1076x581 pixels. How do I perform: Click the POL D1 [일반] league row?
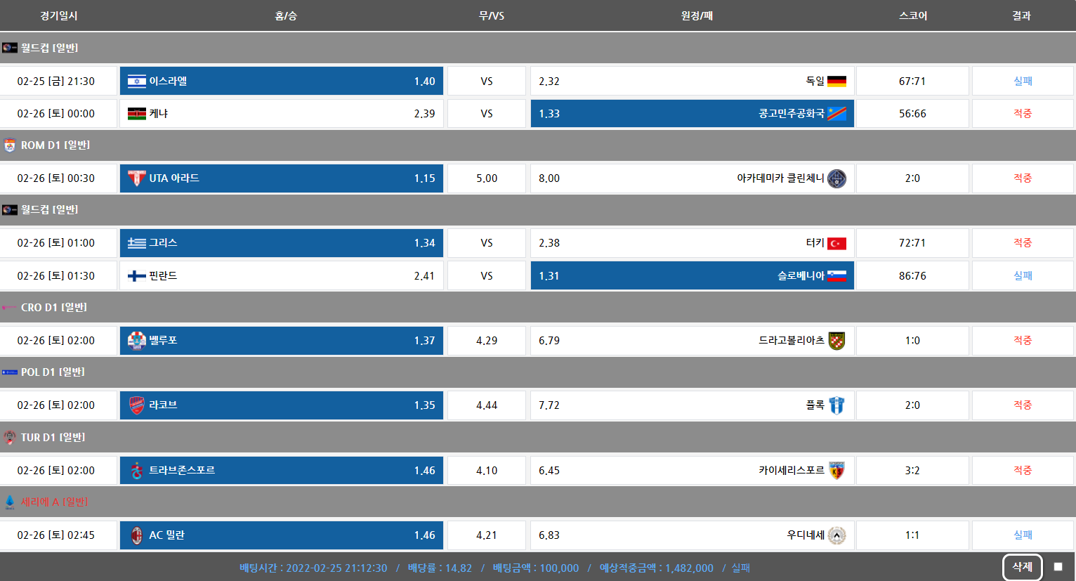pyautogui.click(x=53, y=372)
